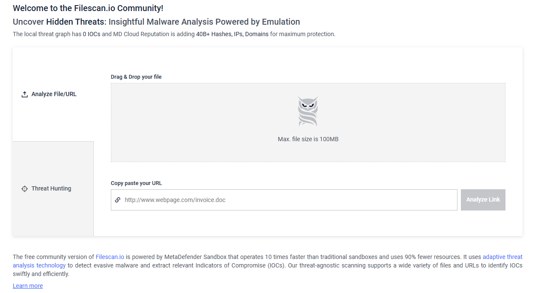Click the 40B+ Hashes, IPs, Domains text
This screenshot has height=293, width=542.
click(x=232, y=34)
